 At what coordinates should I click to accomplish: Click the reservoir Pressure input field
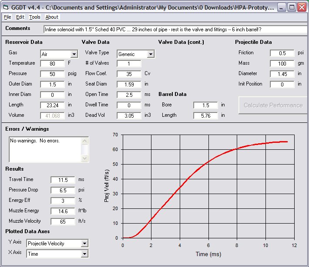point(52,74)
